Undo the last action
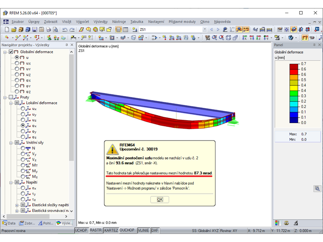323x242 pixels. coord(65,29)
